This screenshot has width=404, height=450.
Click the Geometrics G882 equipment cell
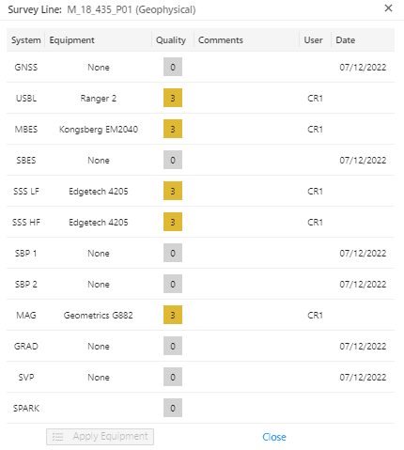[99, 315]
